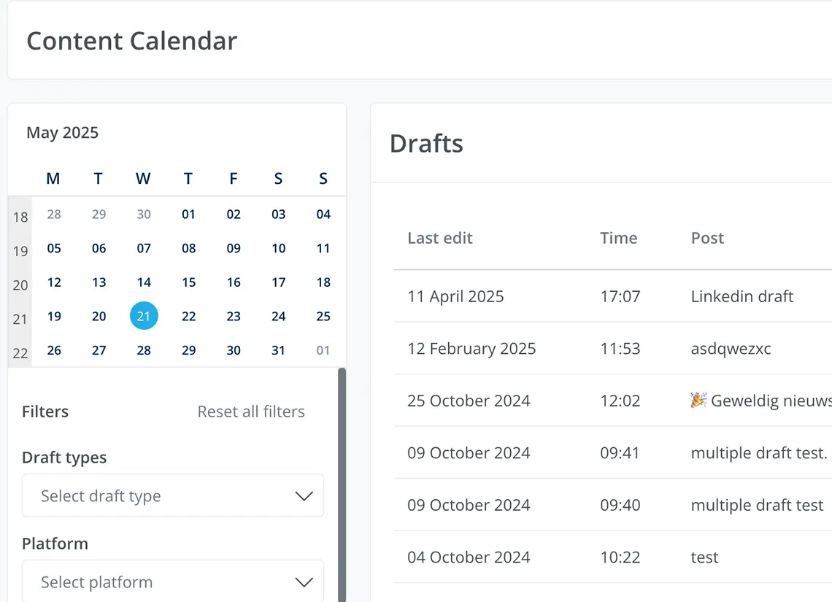
Task: Sort drafts by Time column header
Action: tap(618, 238)
